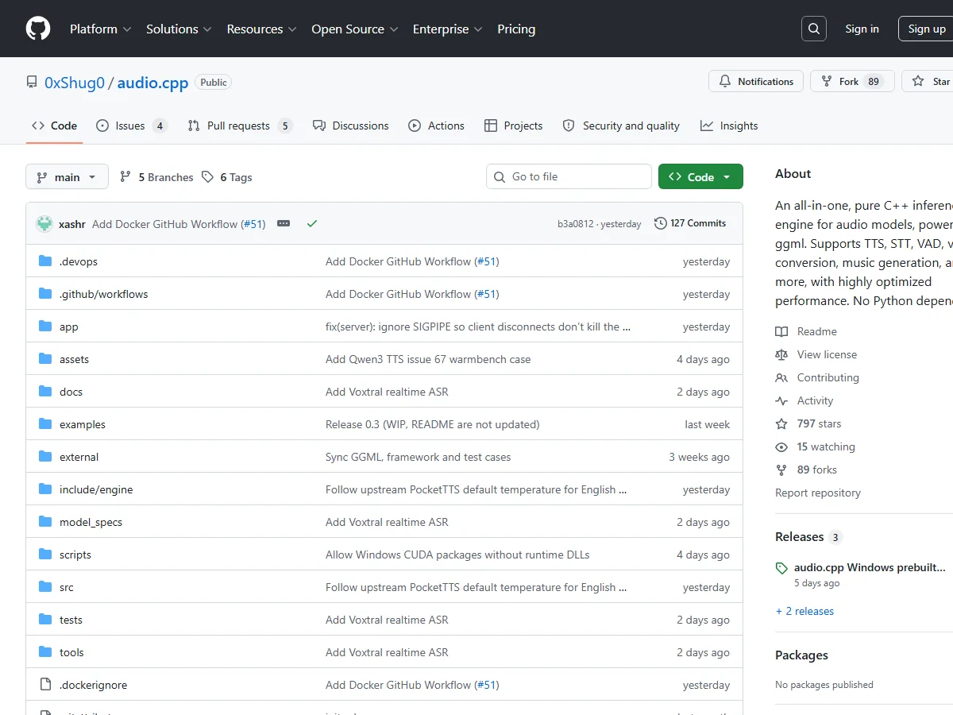Click the star icon beside 797 stars
Viewport: 953px width, 715px height.
[781, 423]
